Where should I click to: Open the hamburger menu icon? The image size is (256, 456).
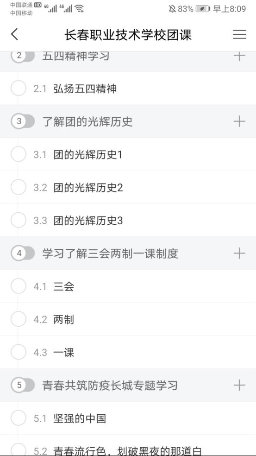pos(239,34)
